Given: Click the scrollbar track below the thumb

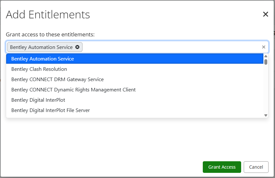Looking at the screenshot, I should [x=266, y=90].
